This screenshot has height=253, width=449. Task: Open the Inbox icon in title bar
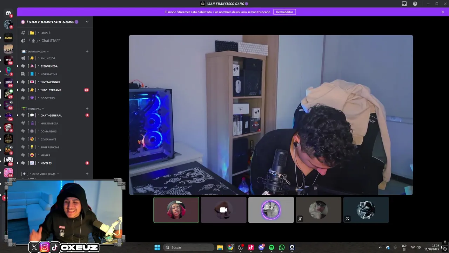click(404, 4)
